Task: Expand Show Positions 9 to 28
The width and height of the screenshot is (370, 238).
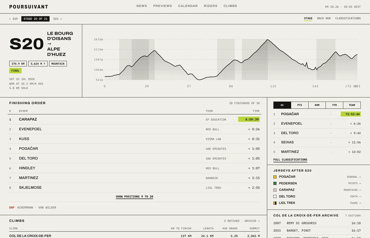Action: tap(135, 197)
